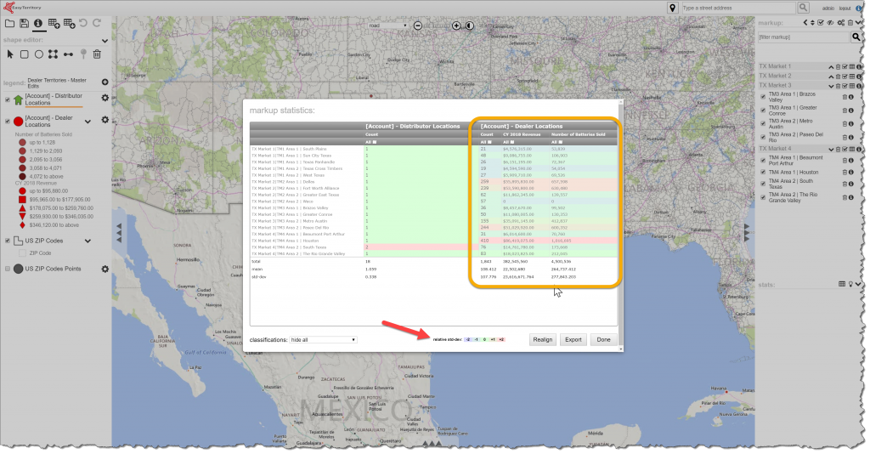The width and height of the screenshot is (870, 454).
Task: Add legend layer with plus icon
Action: [105, 82]
